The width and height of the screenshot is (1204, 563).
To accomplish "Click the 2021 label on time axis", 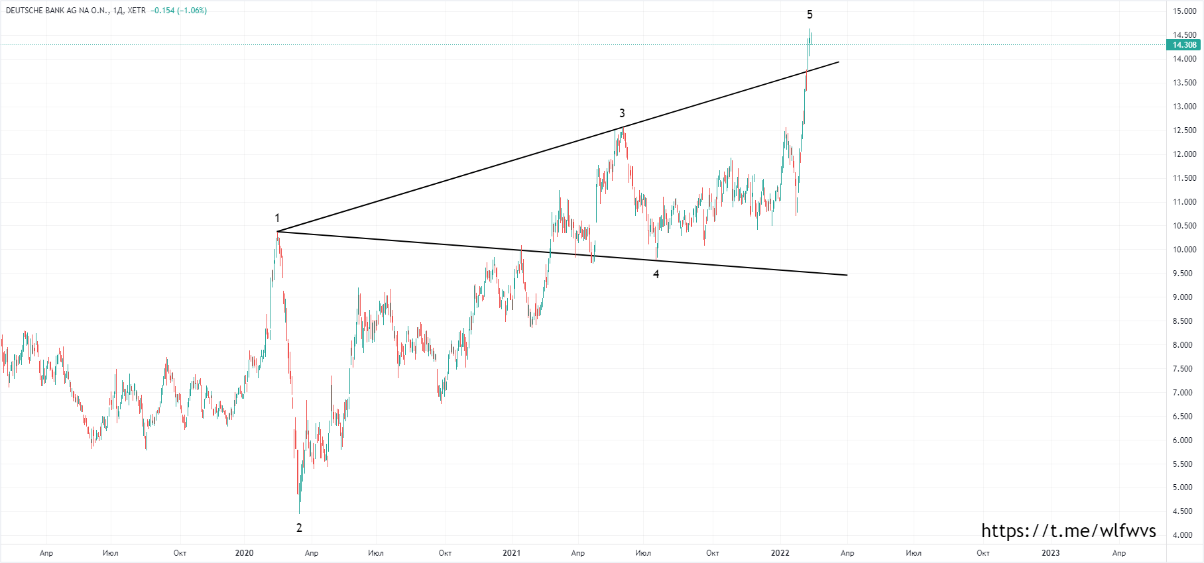I will point(511,553).
